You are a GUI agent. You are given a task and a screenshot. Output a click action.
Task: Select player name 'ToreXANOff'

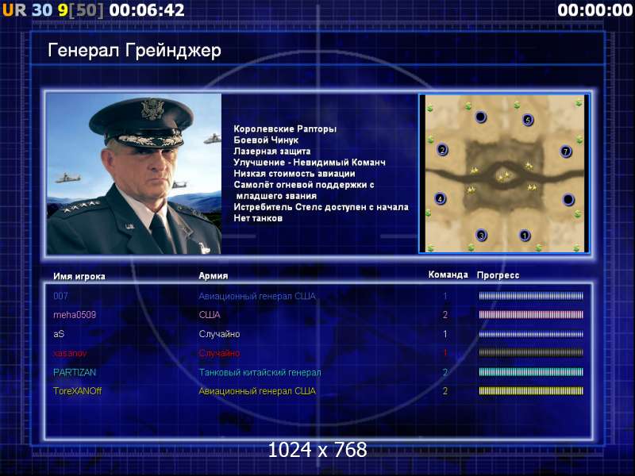(x=77, y=391)
